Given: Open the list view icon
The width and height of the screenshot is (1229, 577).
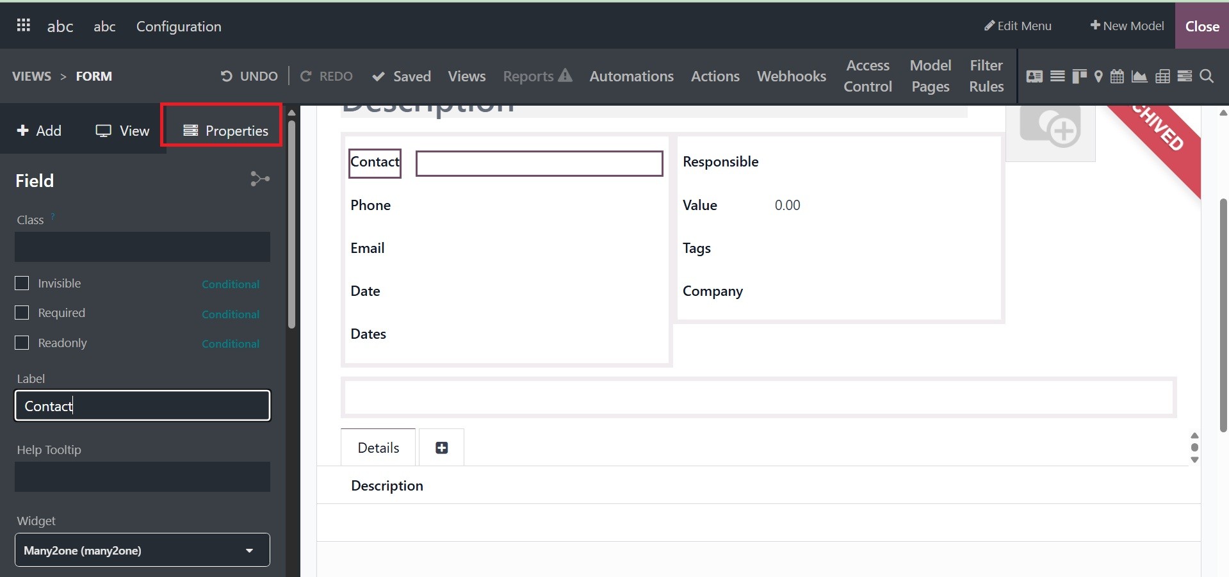Looking at the screenshot, I should pos(1057,77).
